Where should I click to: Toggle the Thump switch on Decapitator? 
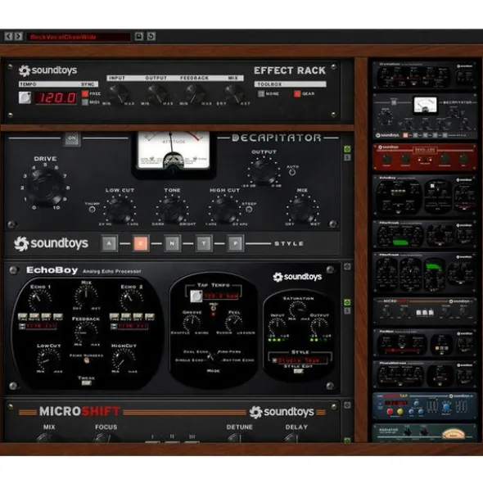[x=92, y=210]
